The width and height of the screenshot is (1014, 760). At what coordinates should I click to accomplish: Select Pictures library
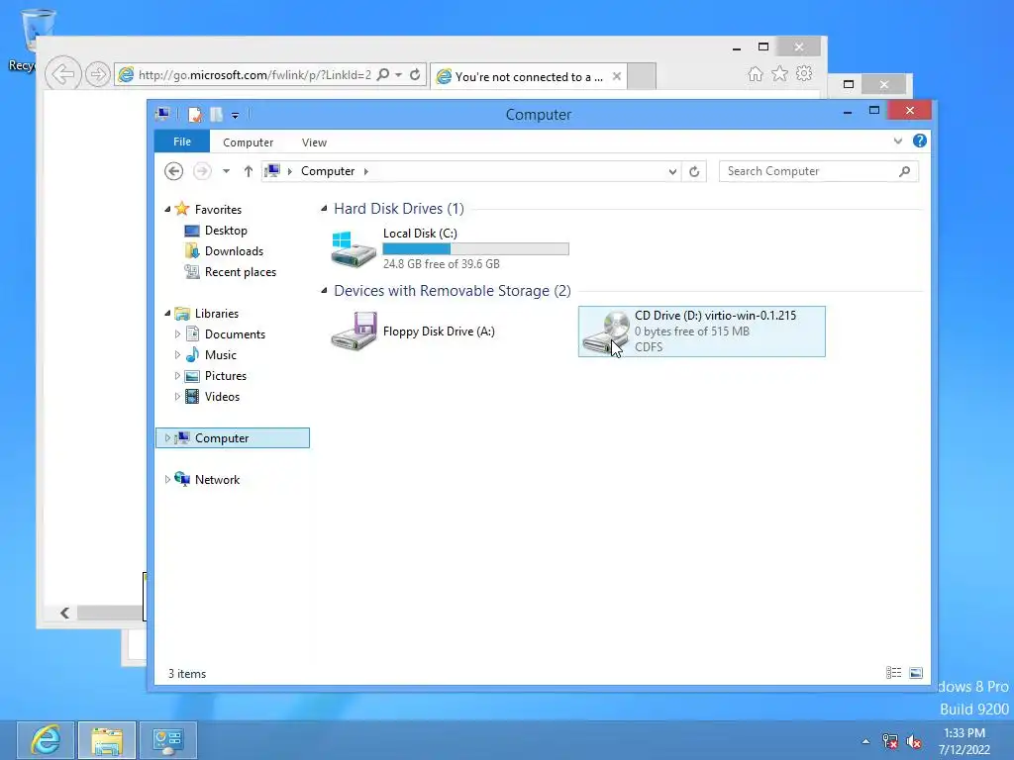225,375
